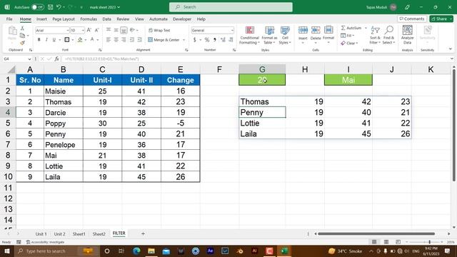This screenshot has width=457, height=257.
Task: Open the File menu
Action: (x=9, y=19)
